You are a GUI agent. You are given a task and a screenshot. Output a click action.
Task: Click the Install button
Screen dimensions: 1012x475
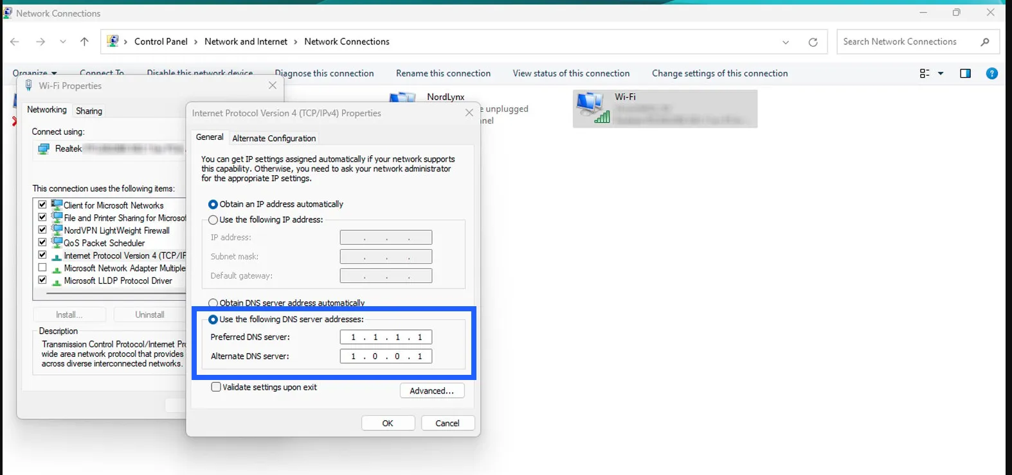click(x=69, y=315)
